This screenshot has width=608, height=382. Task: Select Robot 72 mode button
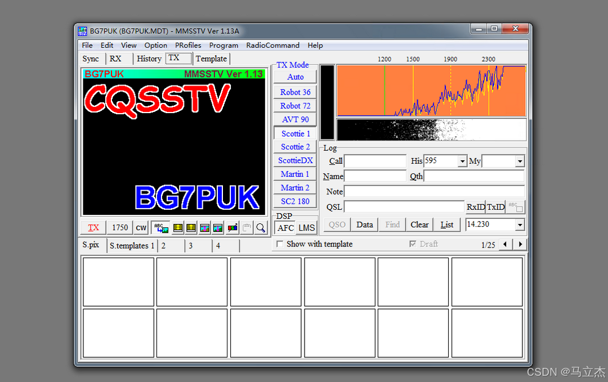(296, 106)
